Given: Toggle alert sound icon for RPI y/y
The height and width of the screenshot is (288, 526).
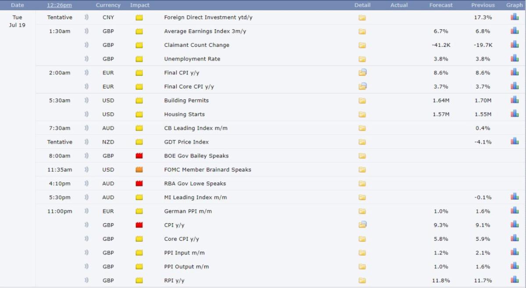Looking at the screenshot, I should point(86,281).
